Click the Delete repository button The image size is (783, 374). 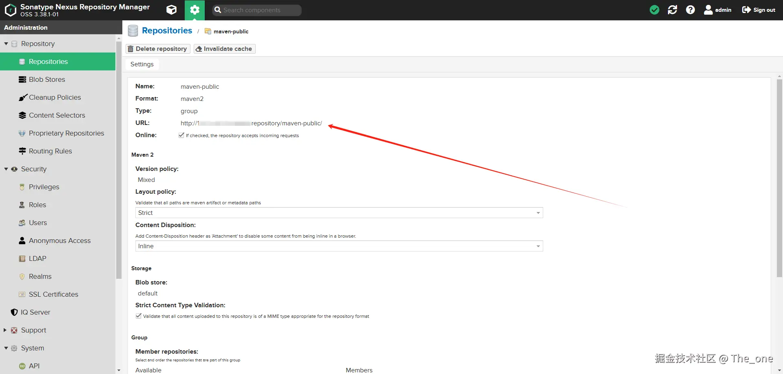[x=158, y=49]
